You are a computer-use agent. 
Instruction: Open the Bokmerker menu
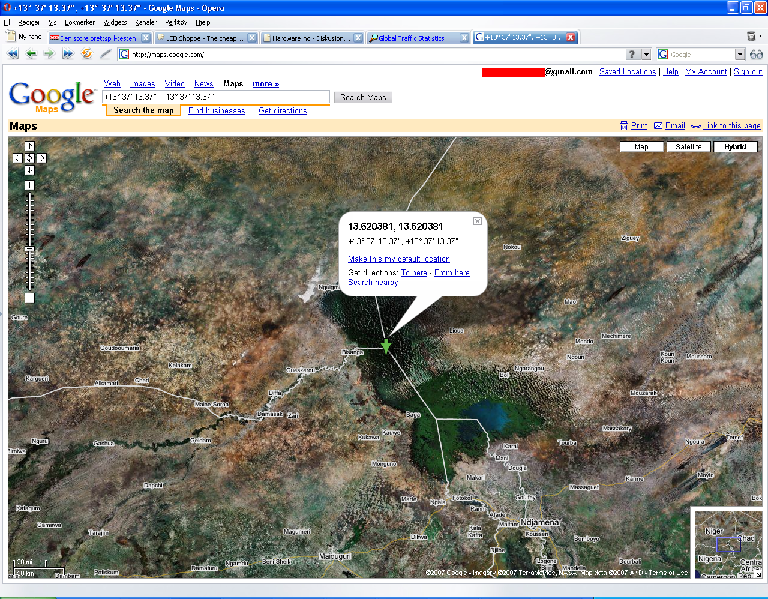80,22
